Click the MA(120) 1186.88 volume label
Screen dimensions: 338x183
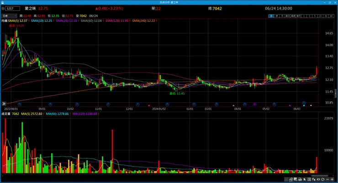pyautogui.click(x=84, y=114)
